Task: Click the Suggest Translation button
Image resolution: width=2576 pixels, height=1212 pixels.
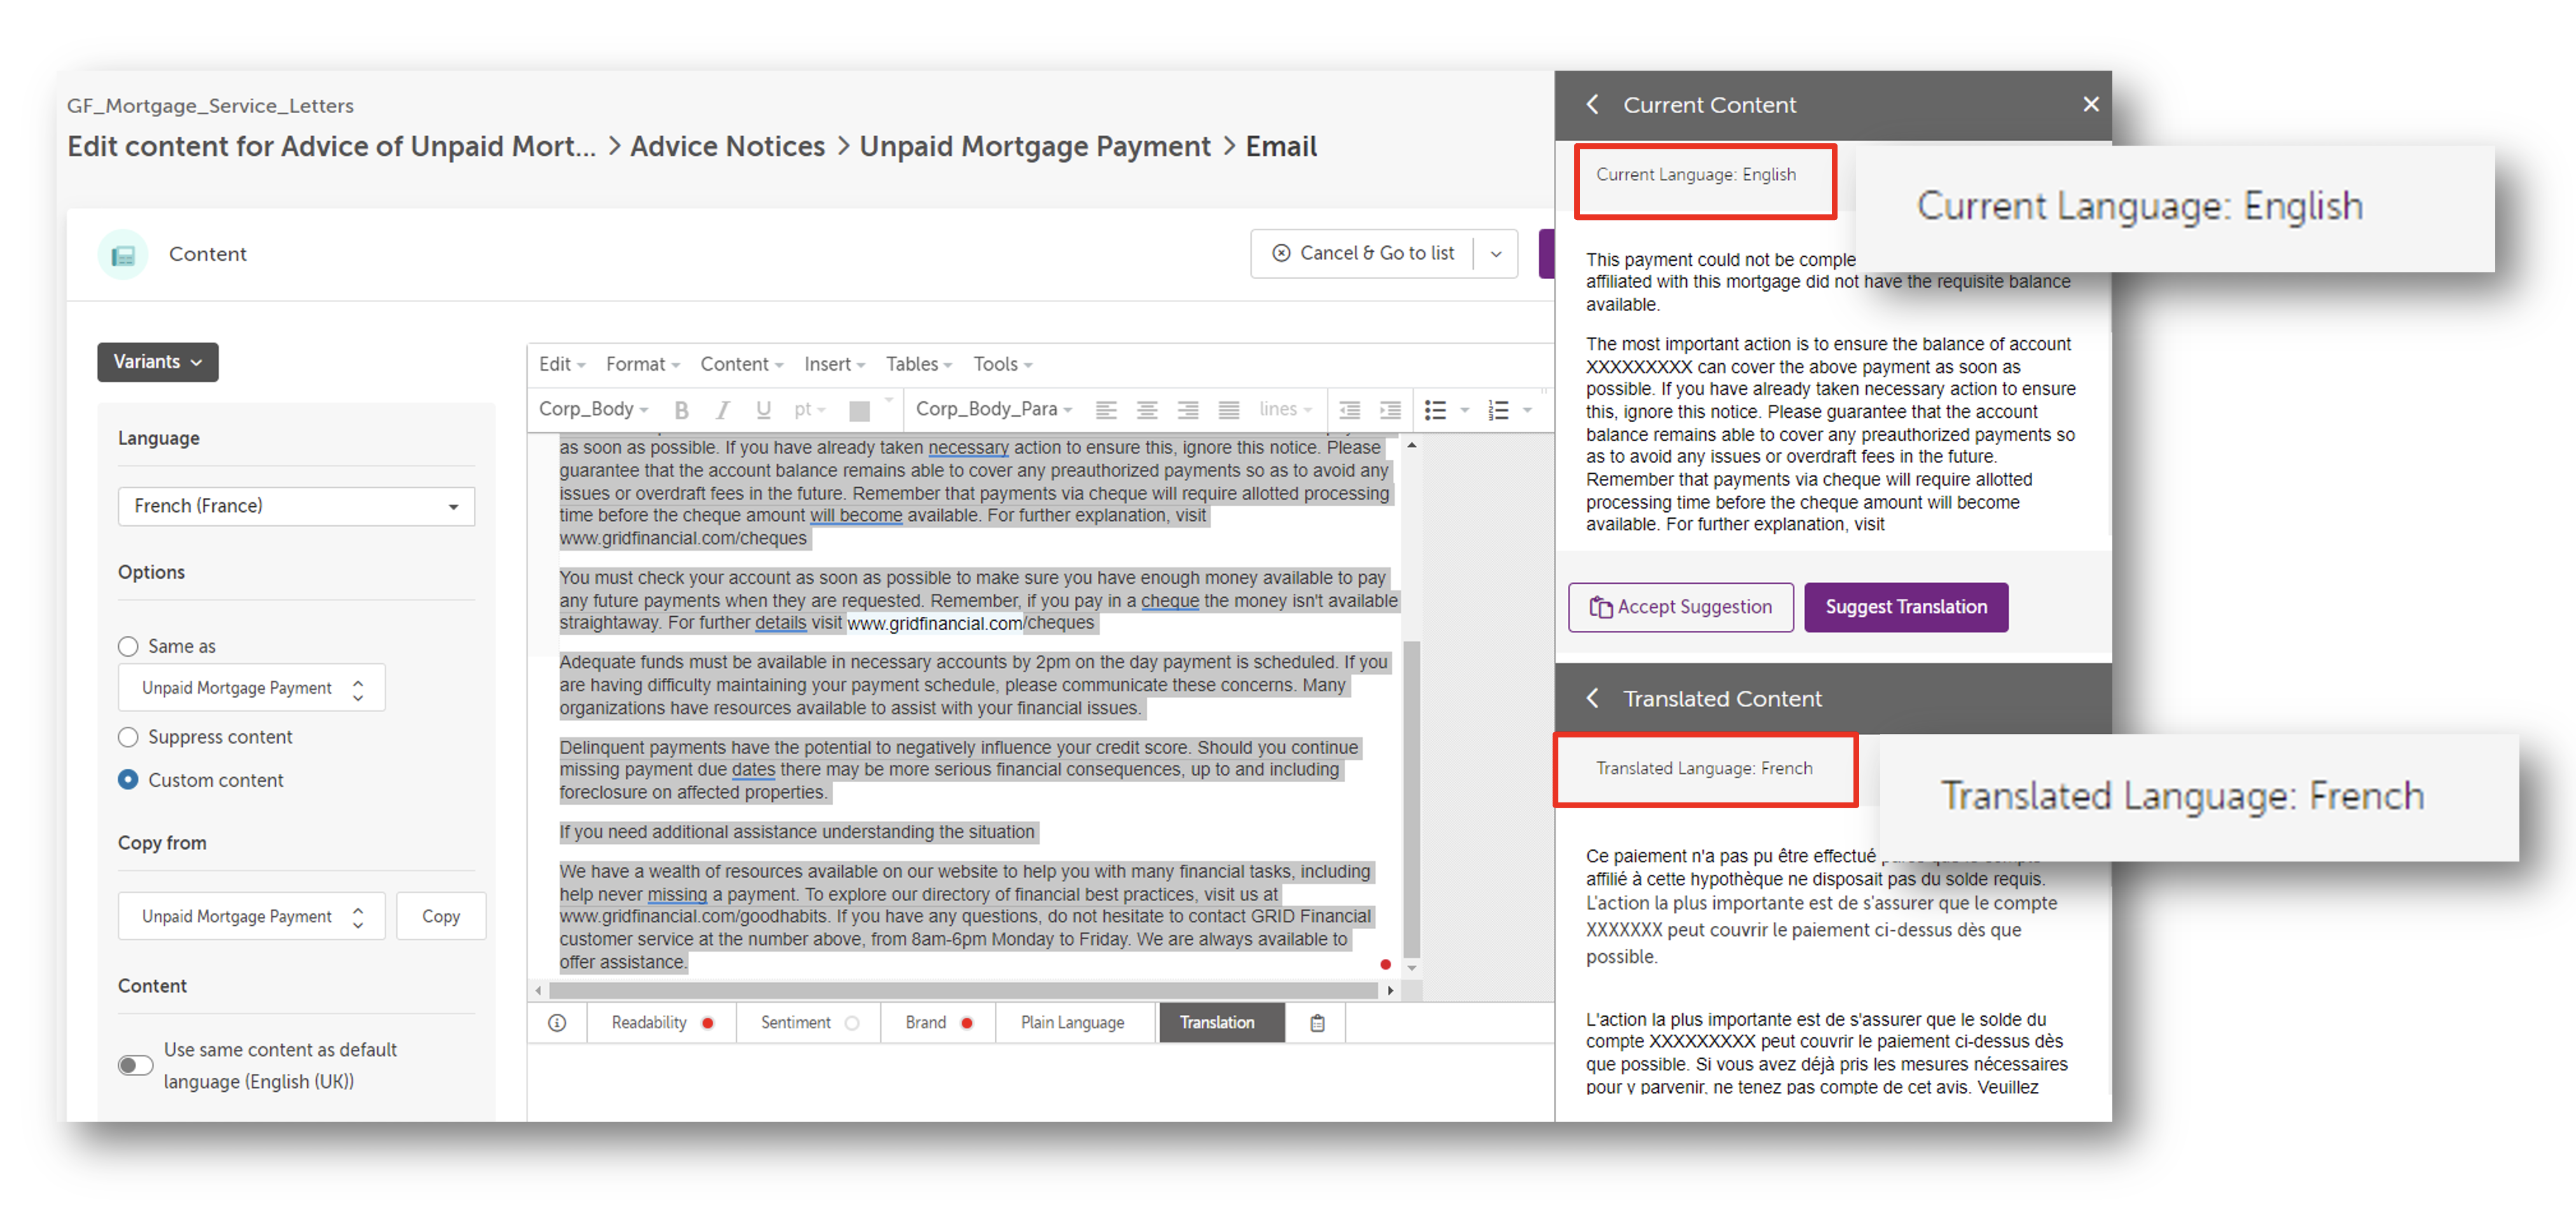Action: (x=1905, y=607)
